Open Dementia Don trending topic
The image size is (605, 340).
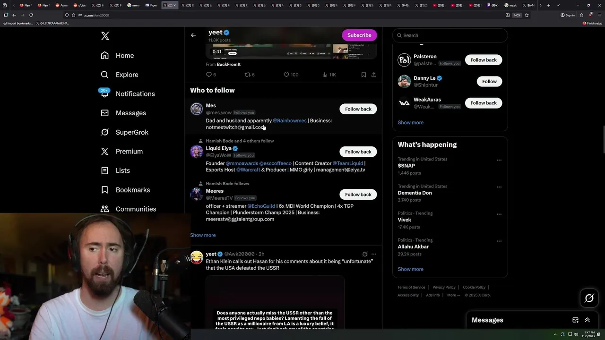(415, 193)
